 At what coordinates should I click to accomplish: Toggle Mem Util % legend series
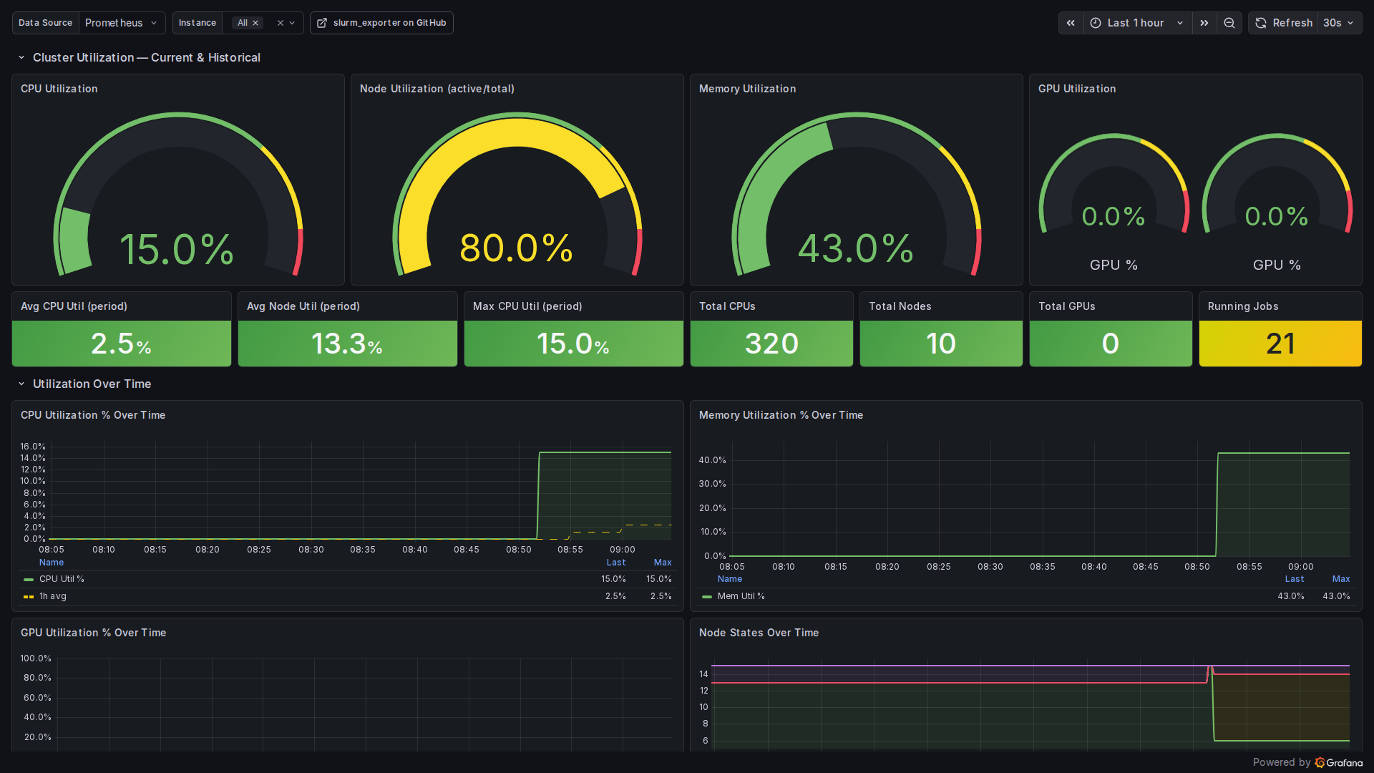point(741,596)
